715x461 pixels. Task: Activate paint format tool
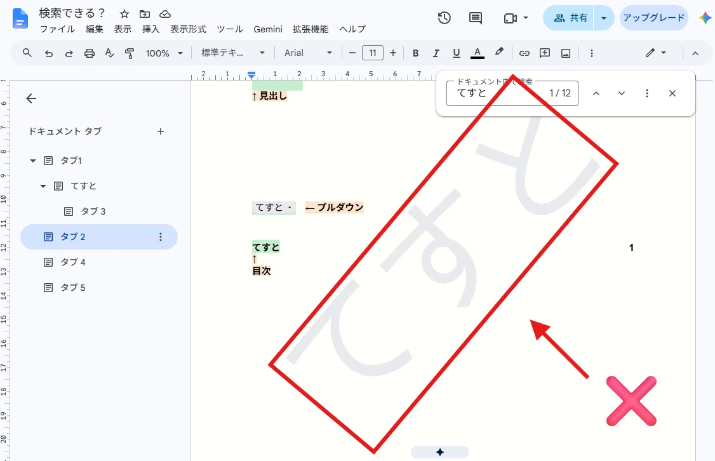click(x=130, y=53)
